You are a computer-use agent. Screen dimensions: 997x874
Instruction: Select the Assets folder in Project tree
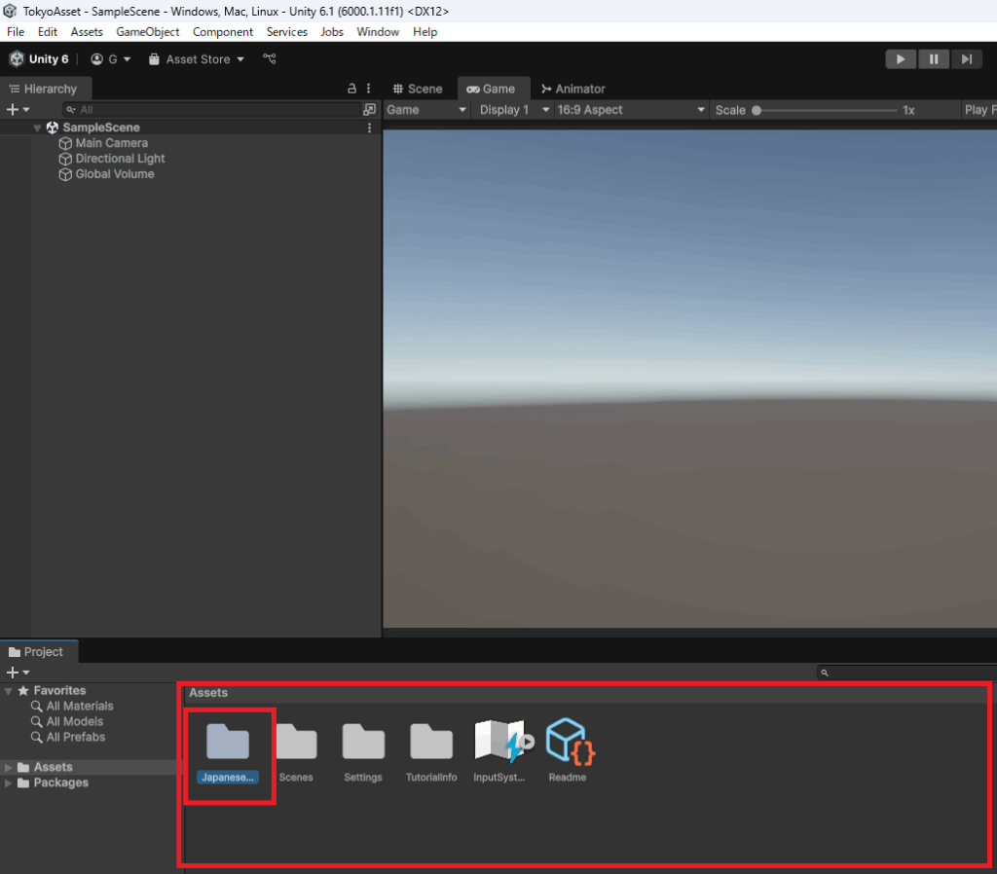coord(45,767)
